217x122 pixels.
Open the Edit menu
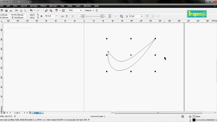click(8, 6)
